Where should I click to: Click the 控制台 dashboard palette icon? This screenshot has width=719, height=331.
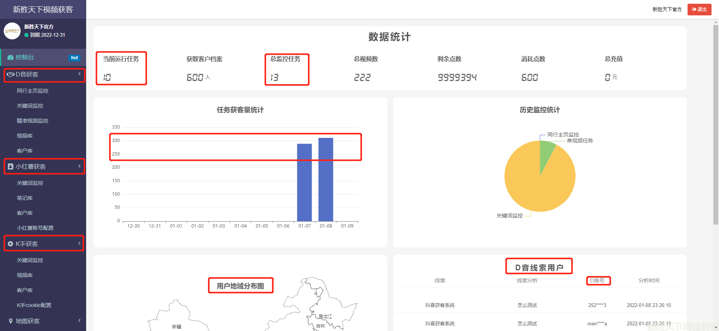coord(10,57)
